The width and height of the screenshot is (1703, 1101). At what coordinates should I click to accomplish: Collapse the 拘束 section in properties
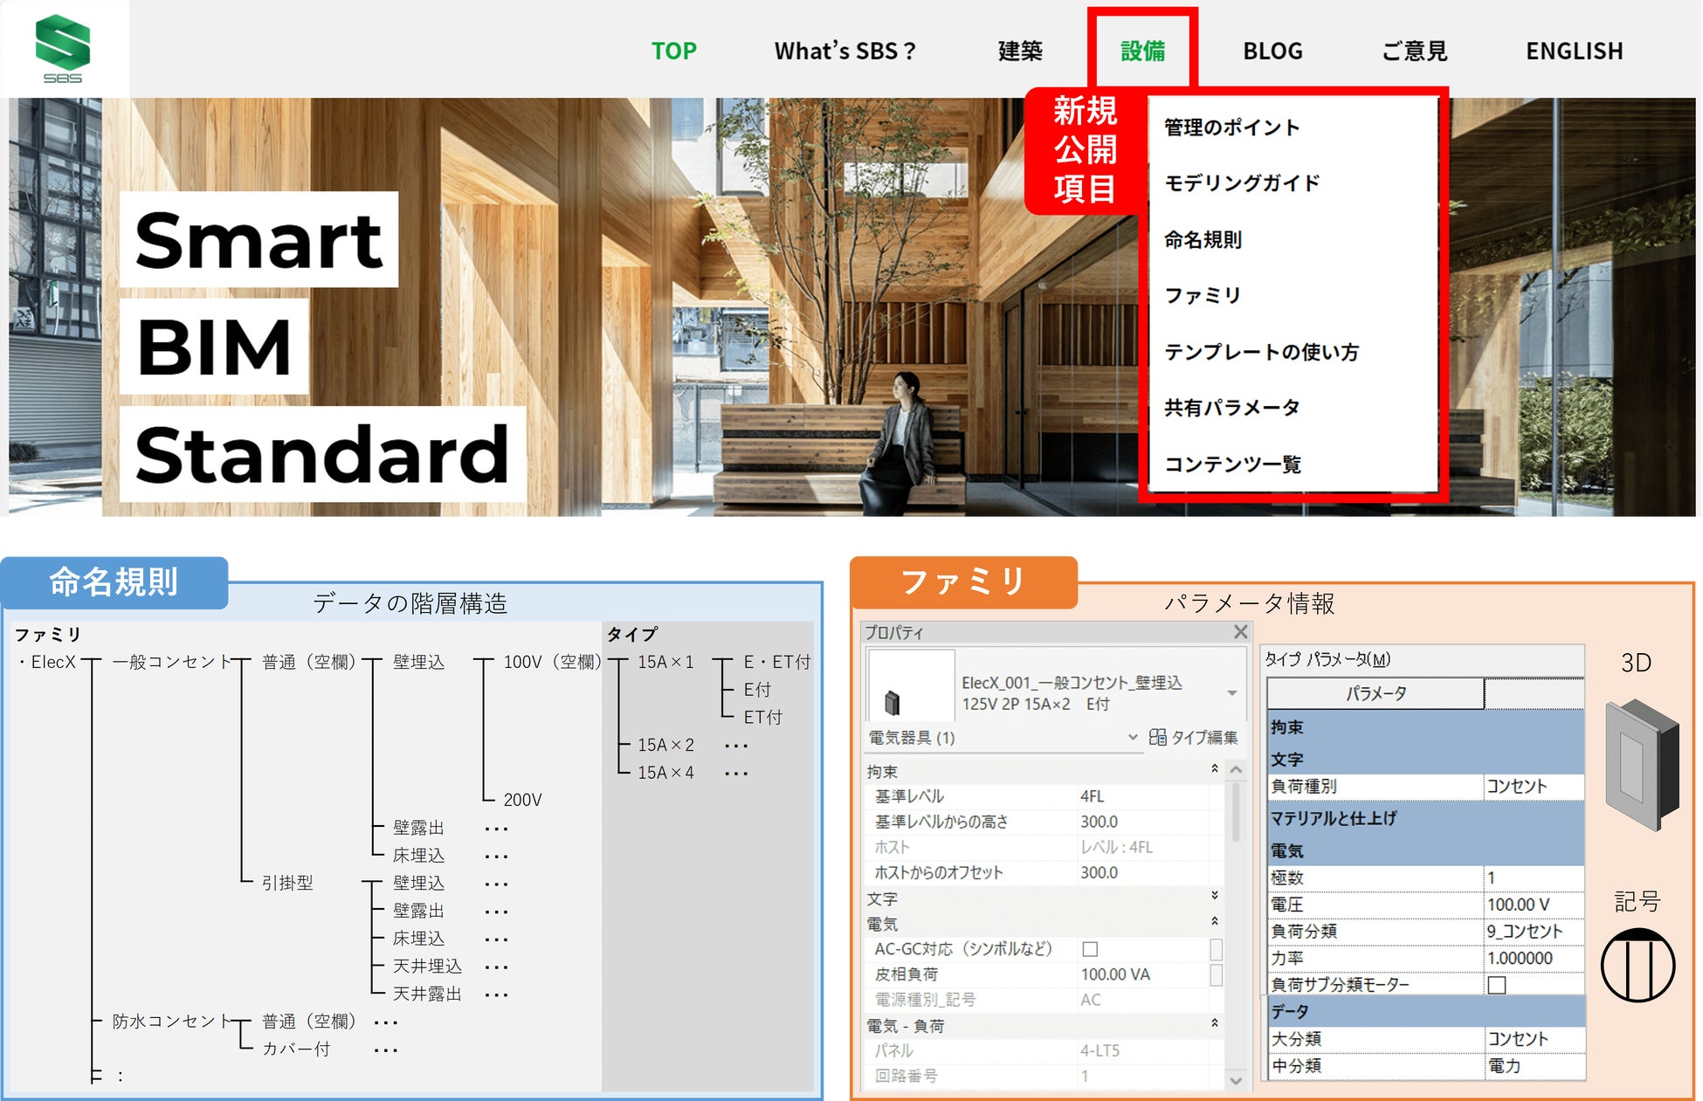[x=1214, y=769]
